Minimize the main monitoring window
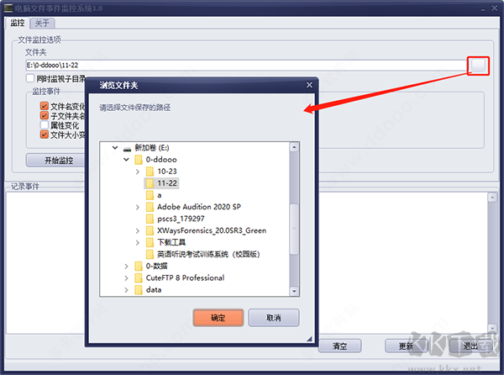Viewport: 504px width, 375px height. click(483, 9)
